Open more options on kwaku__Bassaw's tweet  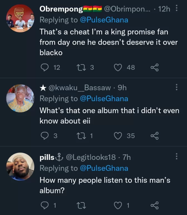[176, 87]
